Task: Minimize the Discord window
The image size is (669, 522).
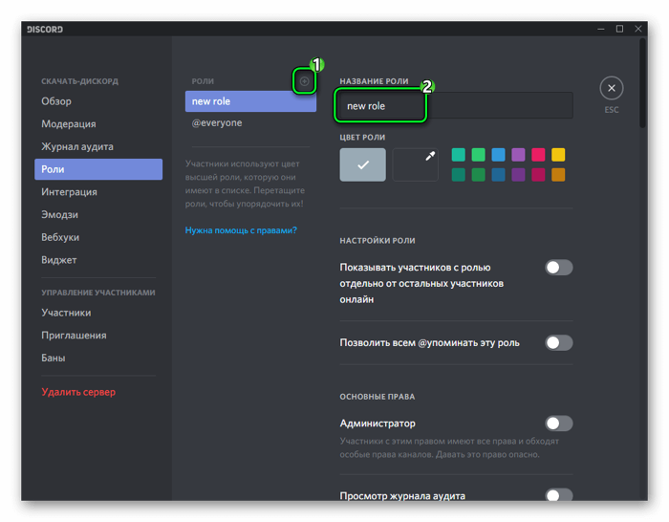Action: [x=601, y=29]
